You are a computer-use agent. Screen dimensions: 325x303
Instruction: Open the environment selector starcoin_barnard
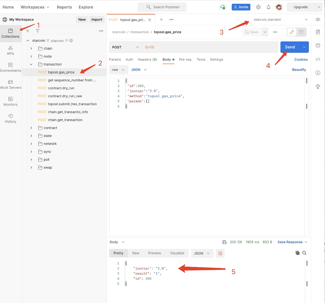point(280,20)
